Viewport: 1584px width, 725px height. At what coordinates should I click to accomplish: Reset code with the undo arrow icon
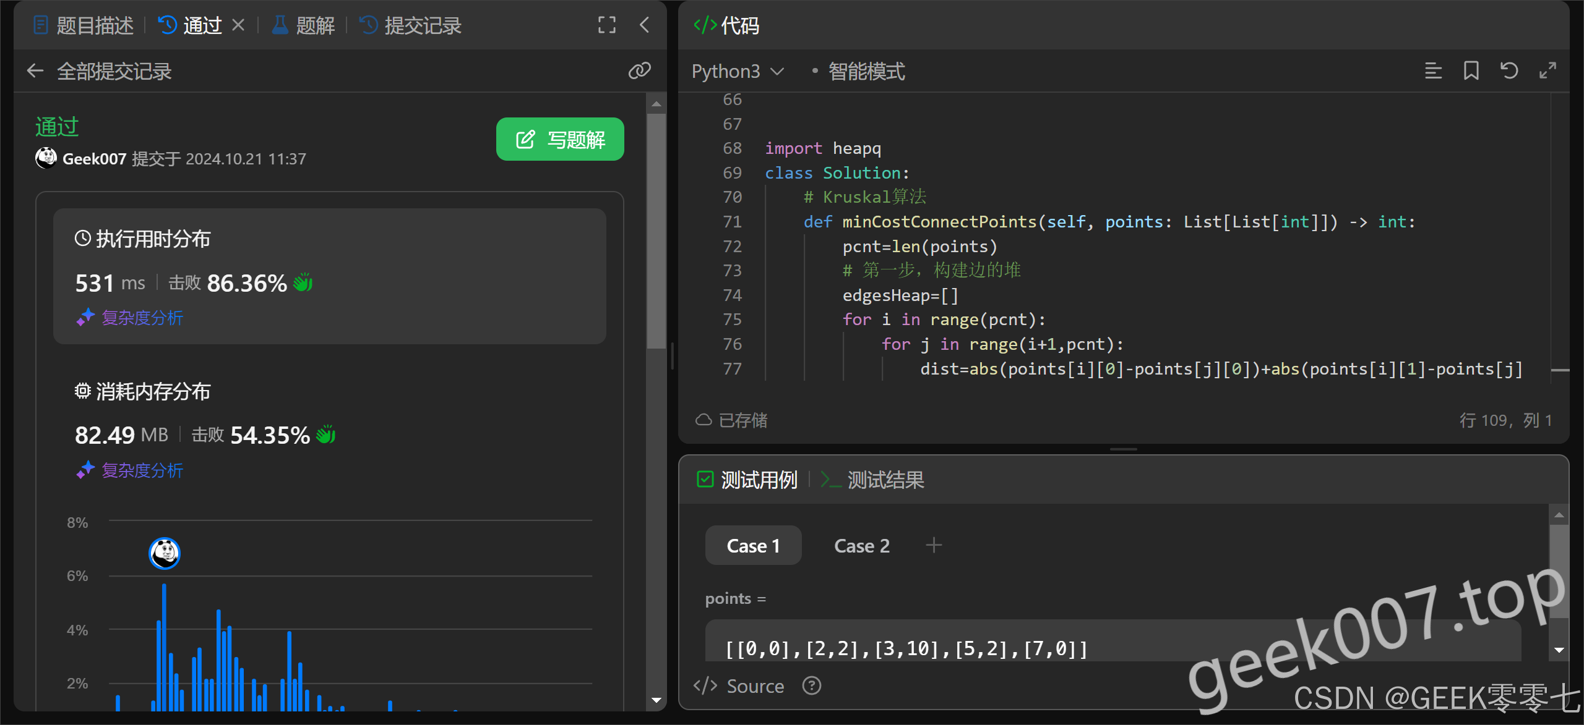click(x=1509, y=71)
